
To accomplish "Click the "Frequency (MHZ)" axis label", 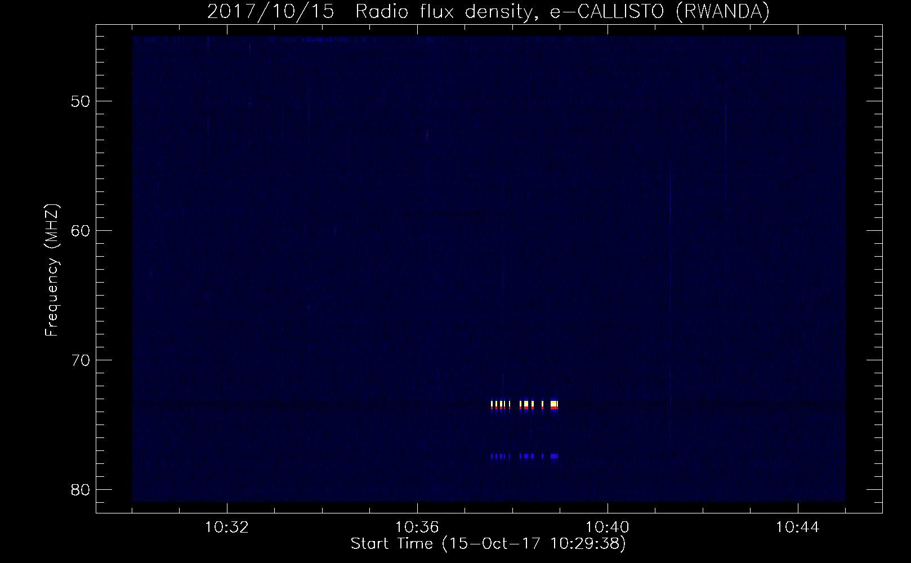I will pos(52,271).
